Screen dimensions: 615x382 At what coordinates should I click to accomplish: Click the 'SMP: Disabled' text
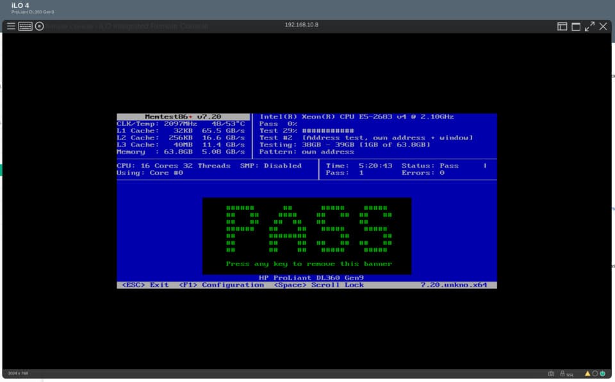click(x=270, y=166)
